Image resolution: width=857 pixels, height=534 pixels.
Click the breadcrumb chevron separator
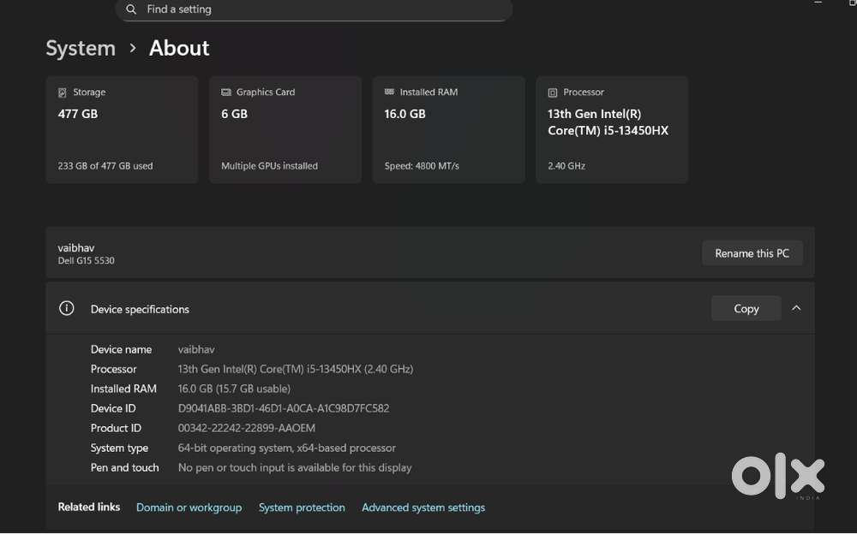[133, 49]
